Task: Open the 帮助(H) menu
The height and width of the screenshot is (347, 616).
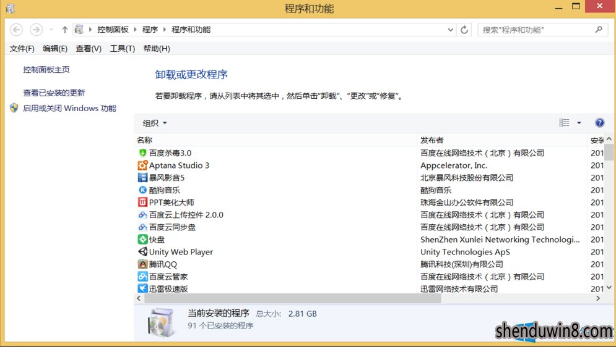Action: pos(157,49)
